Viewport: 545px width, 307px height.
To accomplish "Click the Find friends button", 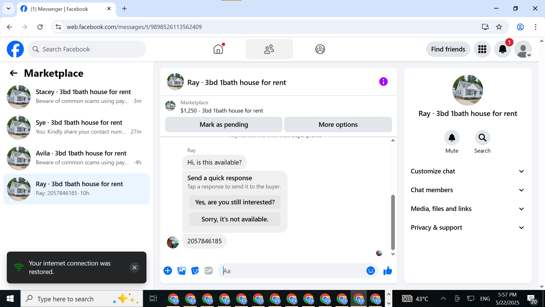I will (x=448, y=49).
